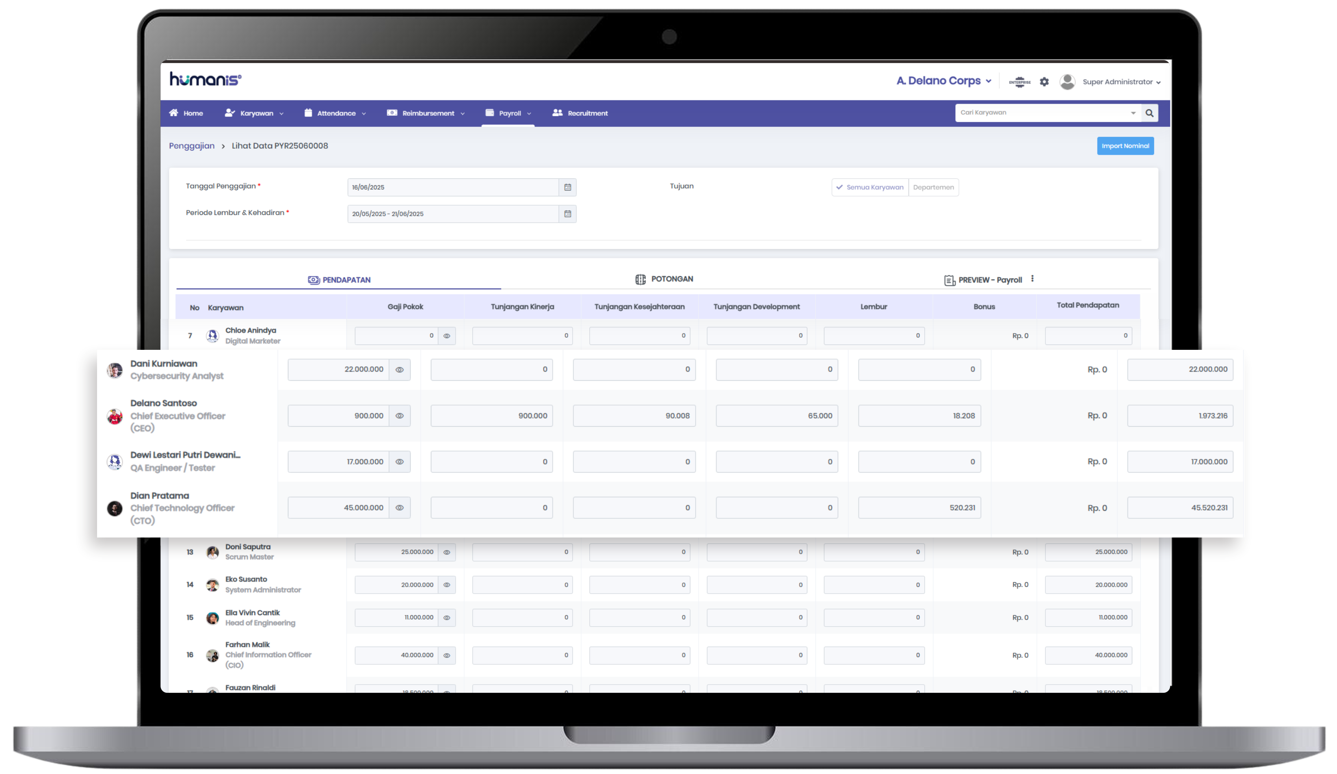This screenshot has height=774, width=1337.
Task: Go to the Home menu item
Action: coord(186,113)
